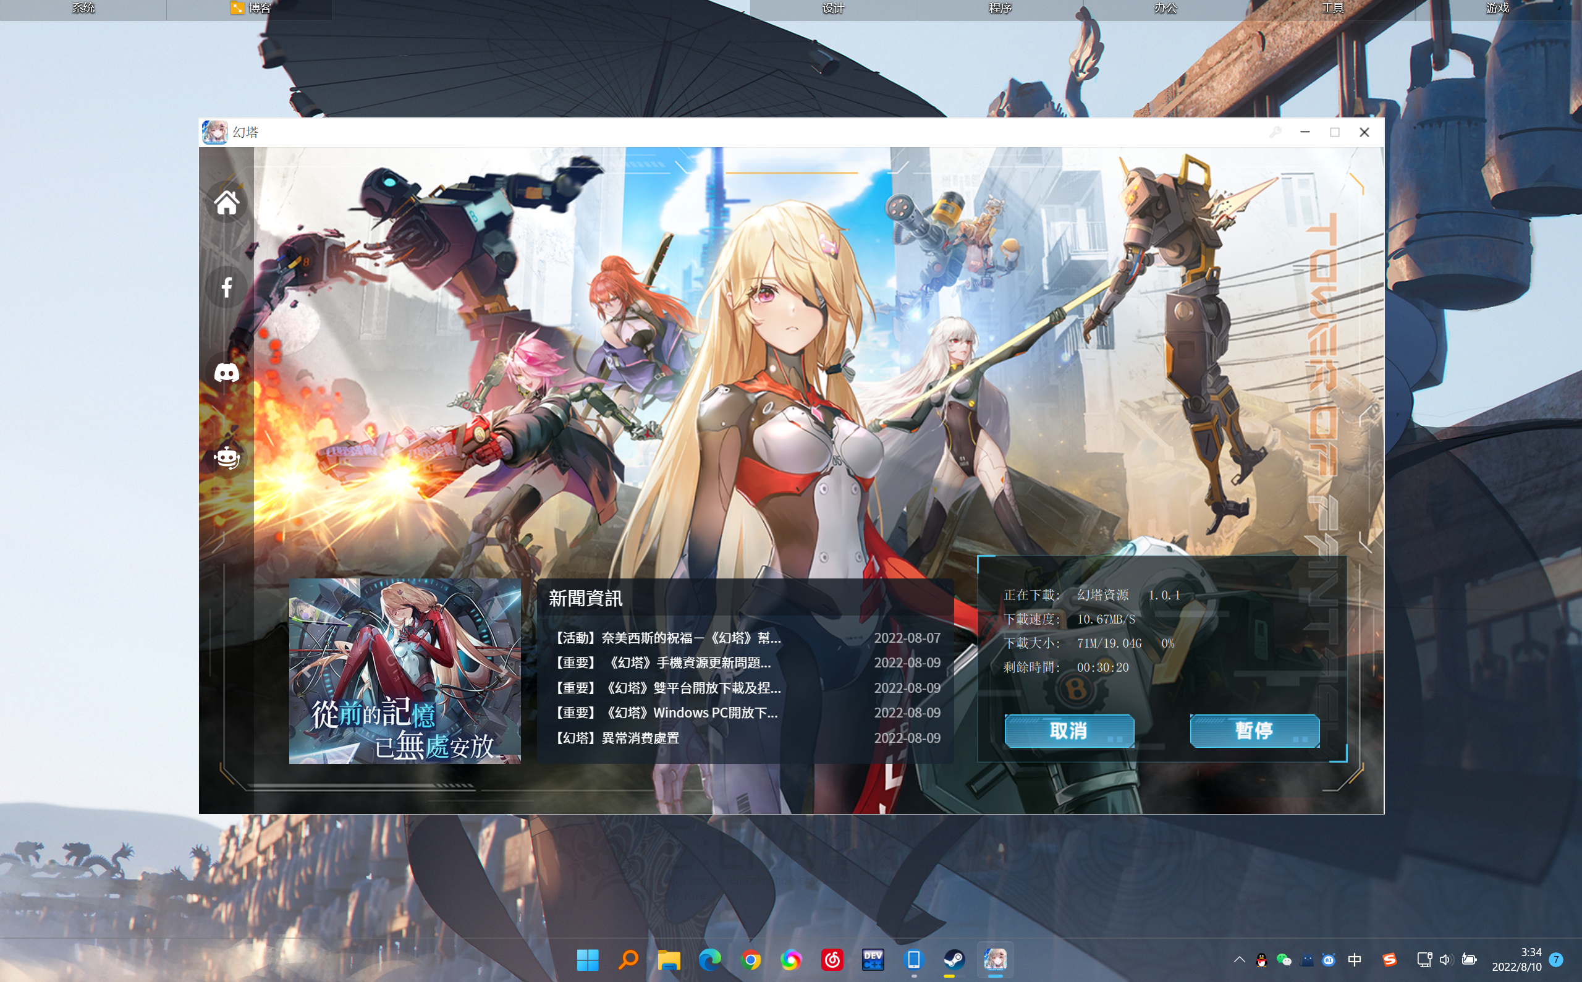Image resolution: width=1582 pixels, height=982 pixels.
Task: Open taskbar Search magnifier
Action: [x=628, y=959]
